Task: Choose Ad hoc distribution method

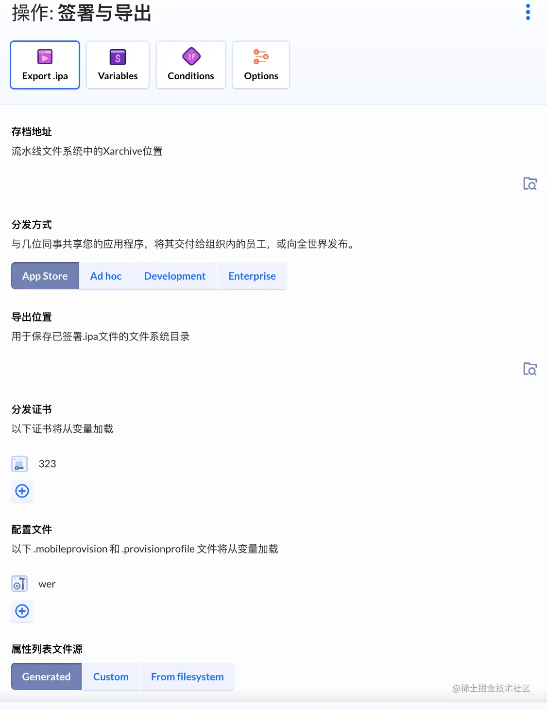Action: point(106,276)
